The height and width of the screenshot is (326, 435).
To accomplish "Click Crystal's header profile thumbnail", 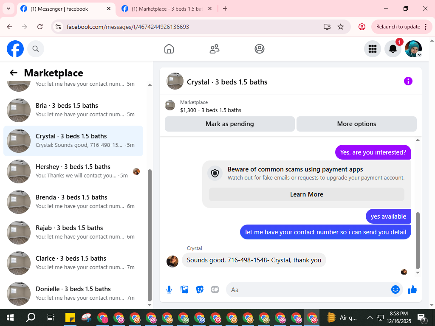I will tap(175, 81).
